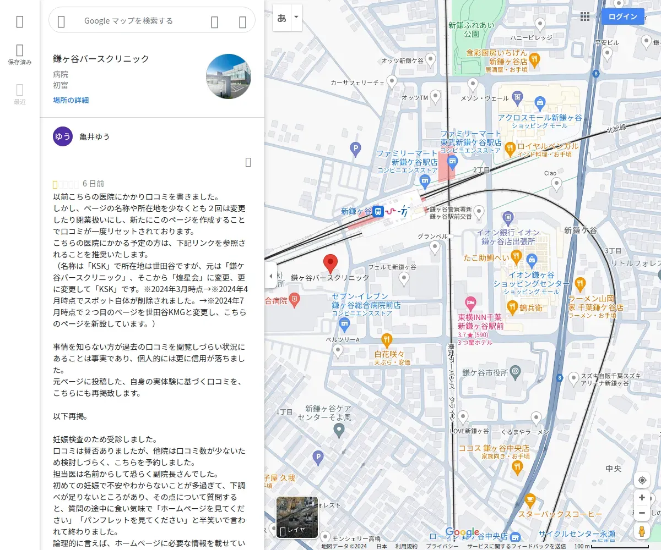Click the 日本 footer link
The height and width of the screenshot is (550, 661).
(x=382, y=546)
